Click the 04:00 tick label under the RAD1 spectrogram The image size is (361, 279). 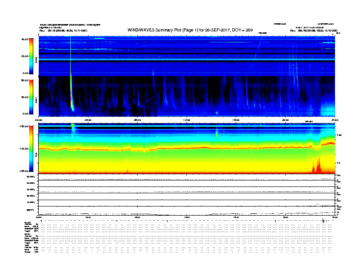click(88, 120)
